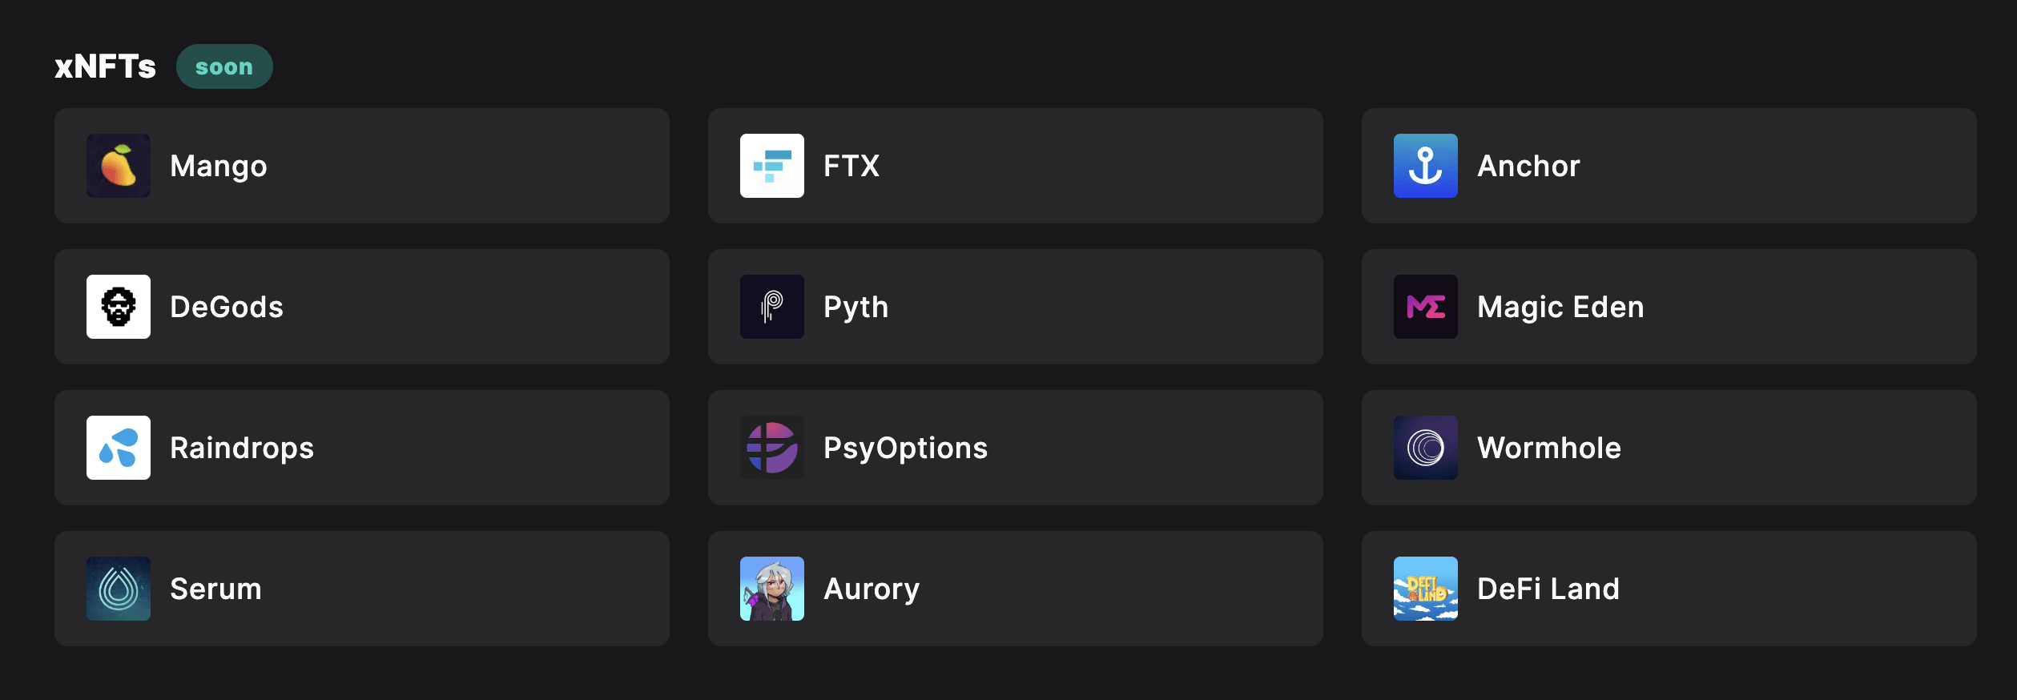
Task: Select the DeFi Land text label
Action: (1548, 589)
